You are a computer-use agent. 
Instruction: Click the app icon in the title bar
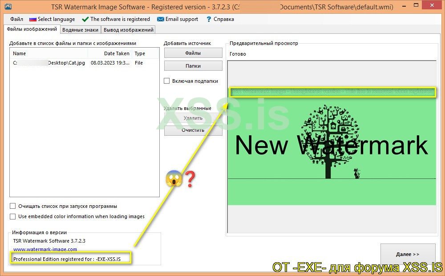click(8, 6)
